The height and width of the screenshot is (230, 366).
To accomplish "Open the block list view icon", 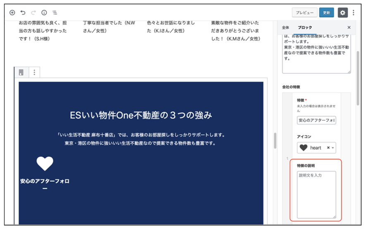I will pos(55,13).
